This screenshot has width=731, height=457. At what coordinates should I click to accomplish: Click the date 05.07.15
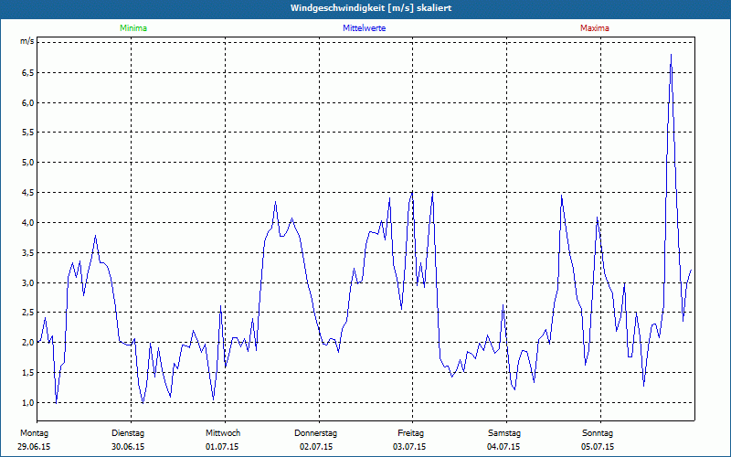pos(598,447)
